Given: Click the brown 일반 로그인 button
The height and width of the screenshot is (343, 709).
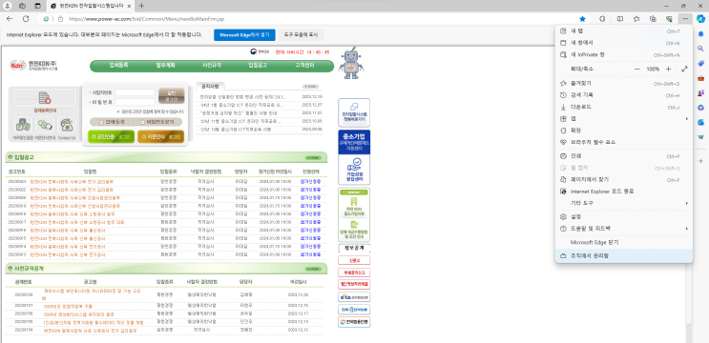Looking at the screenshot, I should (172, 96).
